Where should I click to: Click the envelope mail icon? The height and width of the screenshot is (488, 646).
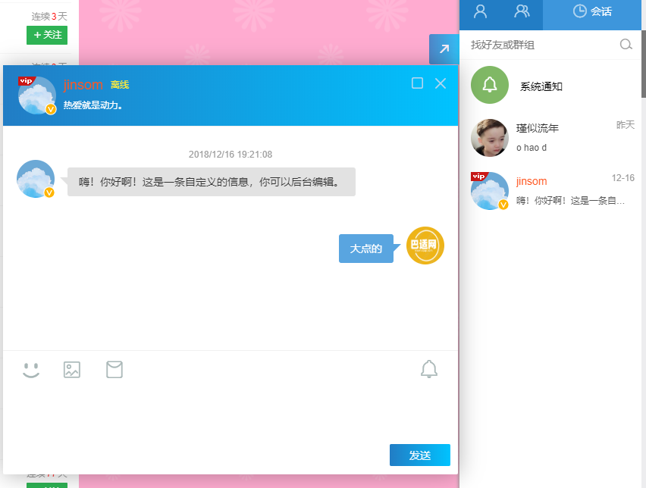coord(114,370)
